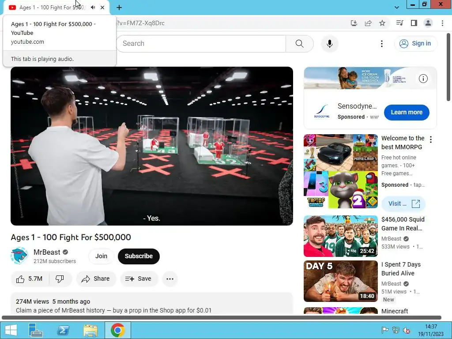Click Learn more on Sensodyne ad
The image size is (452, 339).
[407, 113]
